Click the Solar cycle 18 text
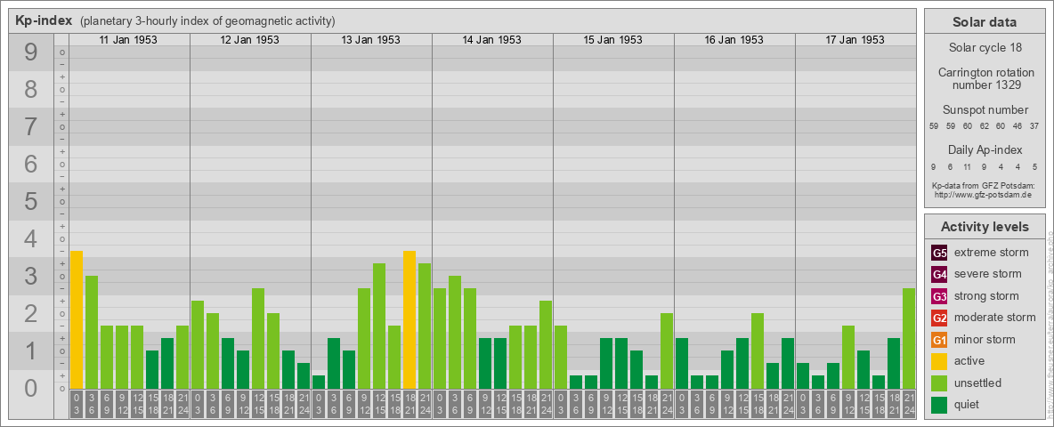 pos(985,48)
